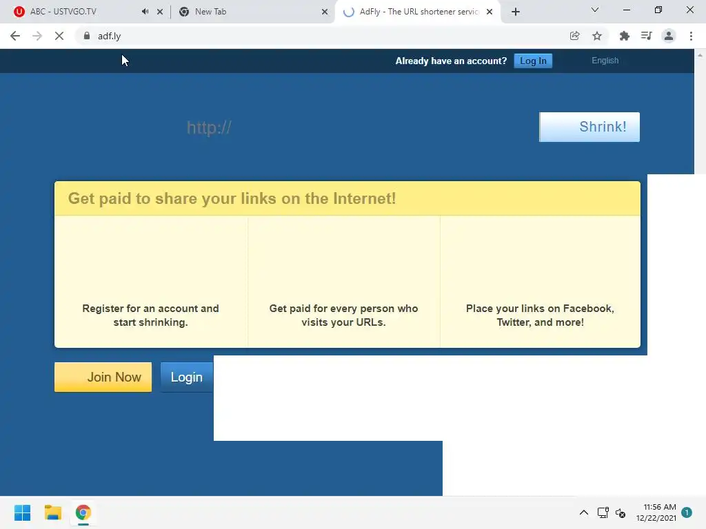Close the Chrome window

point(689,10)
